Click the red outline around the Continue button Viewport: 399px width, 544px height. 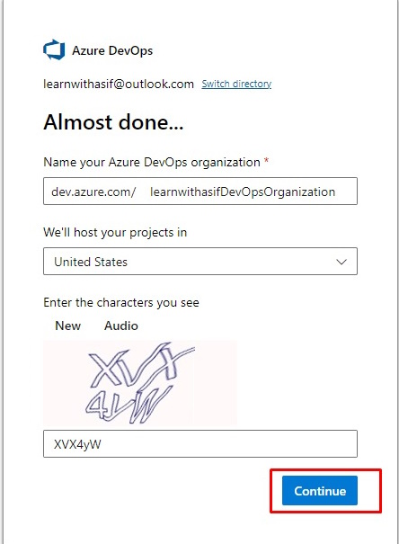326,470
